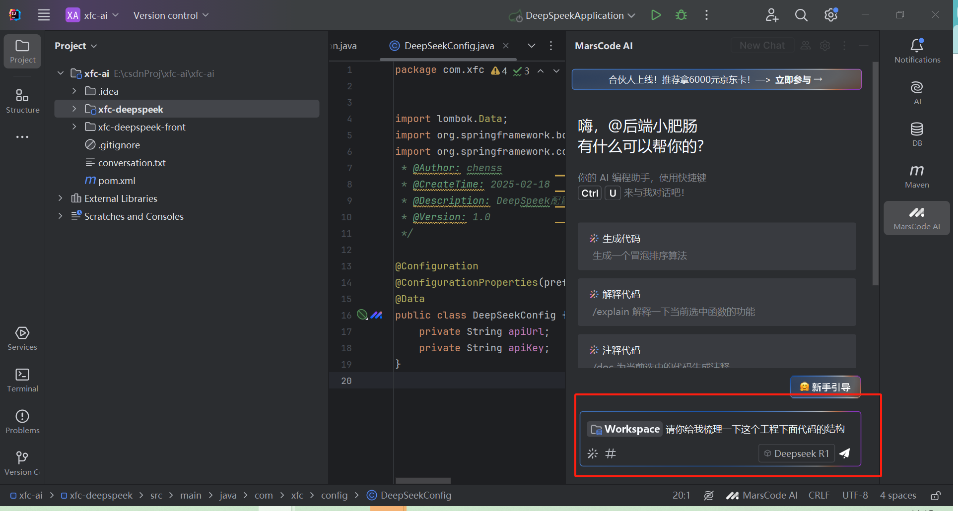958x511 pixels.
Task: Select the 解释代码 suggestion card
Action: click(717, 302)
